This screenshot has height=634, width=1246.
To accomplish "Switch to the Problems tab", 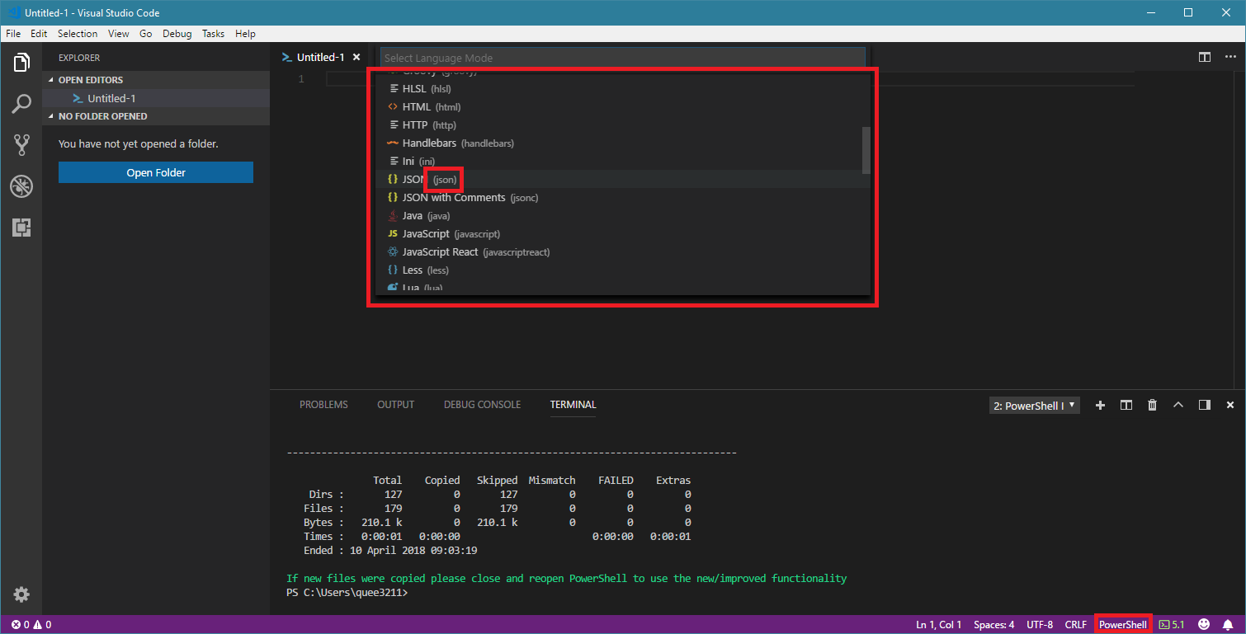I will [x=323, y=405].
